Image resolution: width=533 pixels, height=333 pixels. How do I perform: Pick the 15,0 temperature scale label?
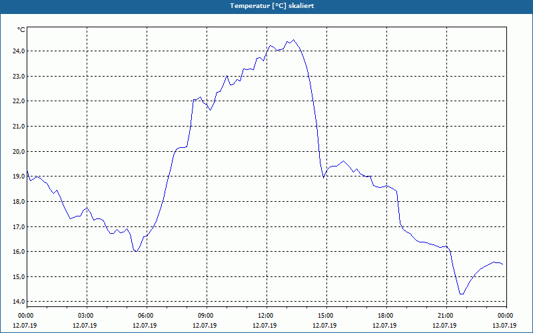click(19, 277)
